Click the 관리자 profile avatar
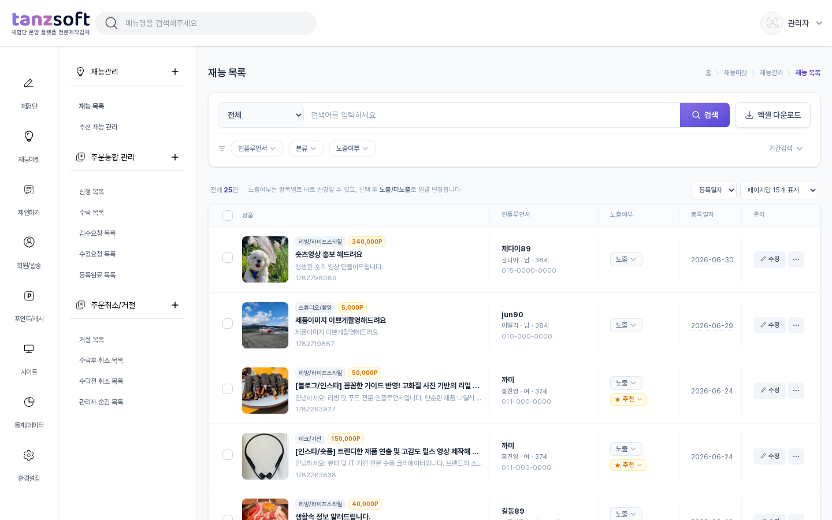The height and width of the screenshot is (520, 832). tap(772, 23)
